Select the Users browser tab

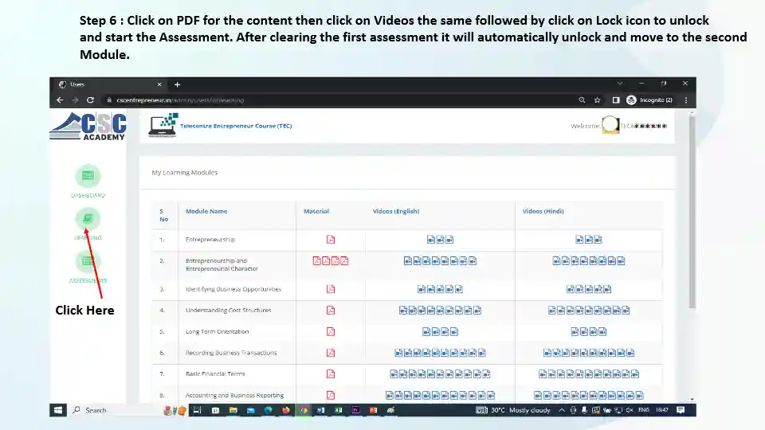click(104, 84)
